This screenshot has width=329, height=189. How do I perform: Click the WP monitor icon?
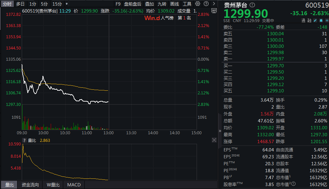point(214,11)
